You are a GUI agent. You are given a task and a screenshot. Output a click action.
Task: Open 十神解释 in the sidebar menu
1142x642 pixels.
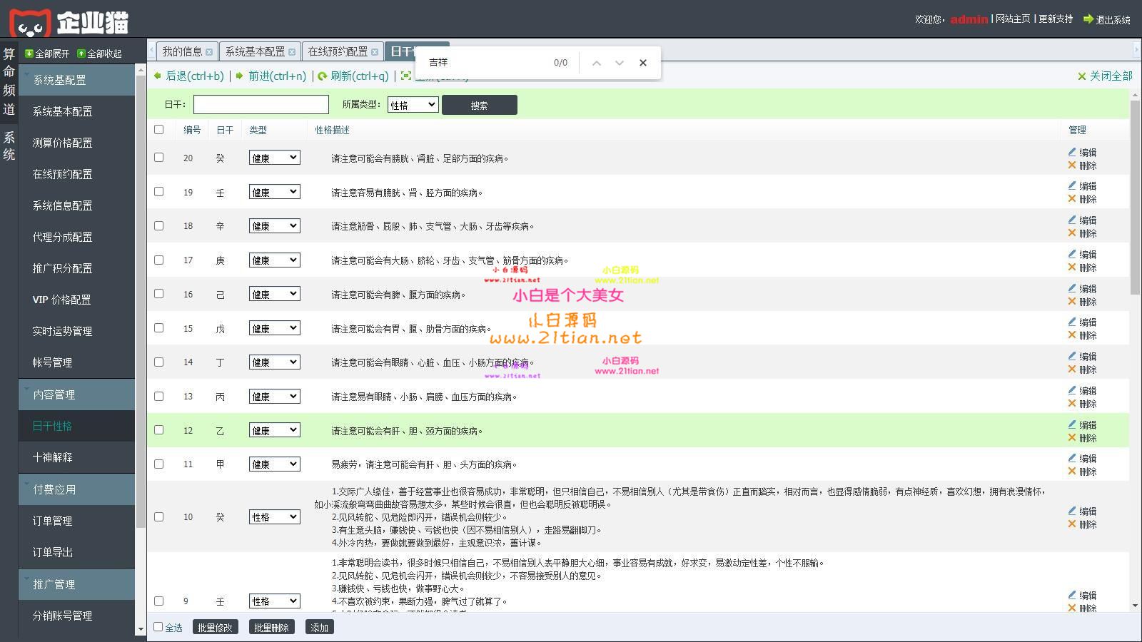pyautogui.click(x=52, y=457)
